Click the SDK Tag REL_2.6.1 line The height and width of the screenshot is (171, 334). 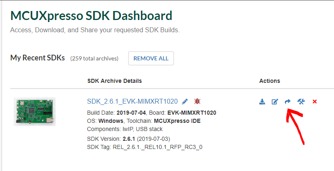pos(145,147)
